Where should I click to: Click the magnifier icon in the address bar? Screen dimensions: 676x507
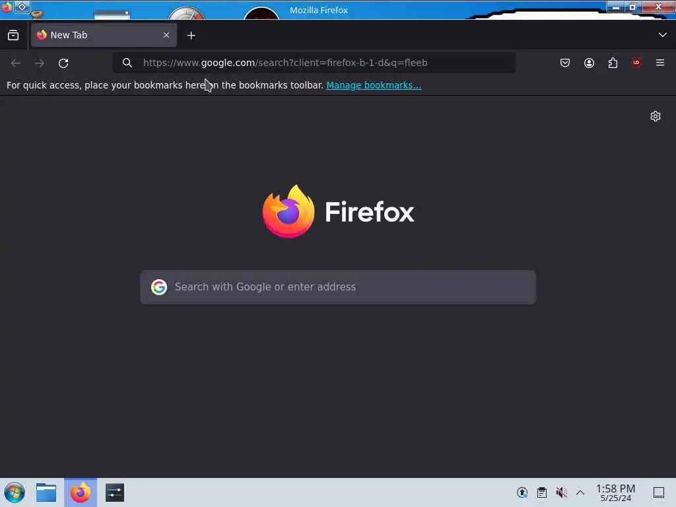(127, 63)
